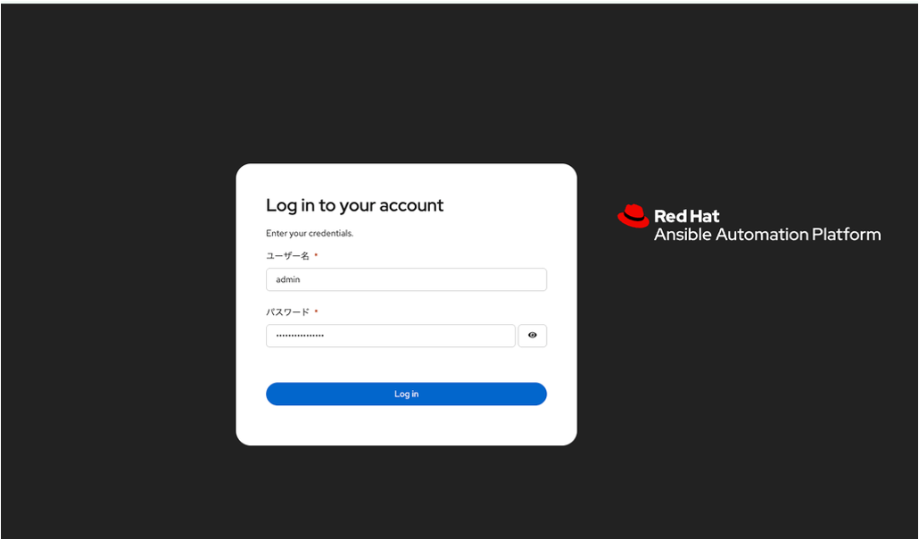Click the red asterisk beside ユーザー名
This screenshot has height=539, width=919.
tap(316, 254)
